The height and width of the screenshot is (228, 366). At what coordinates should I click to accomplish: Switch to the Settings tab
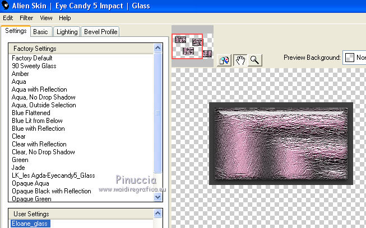click(x=16, y=31)
